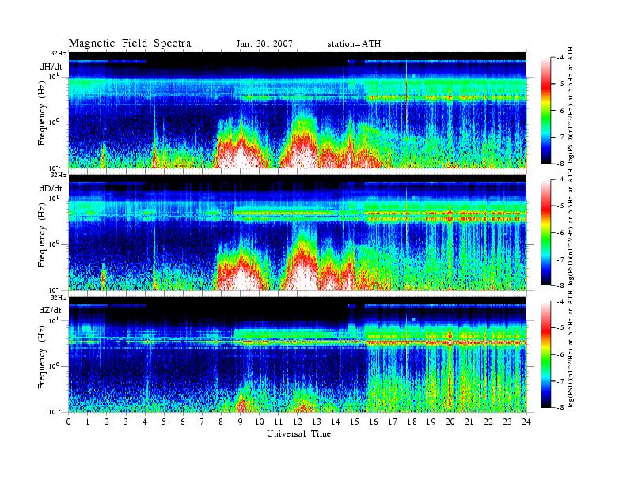Click hour tick label "8" on time axis
The height and width of the screenshot is (484, 627).
221,422
